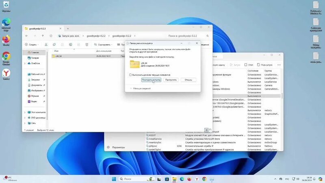Open Google Chrome desktop shortcut
325x183 pixels.
coord(6,58)
